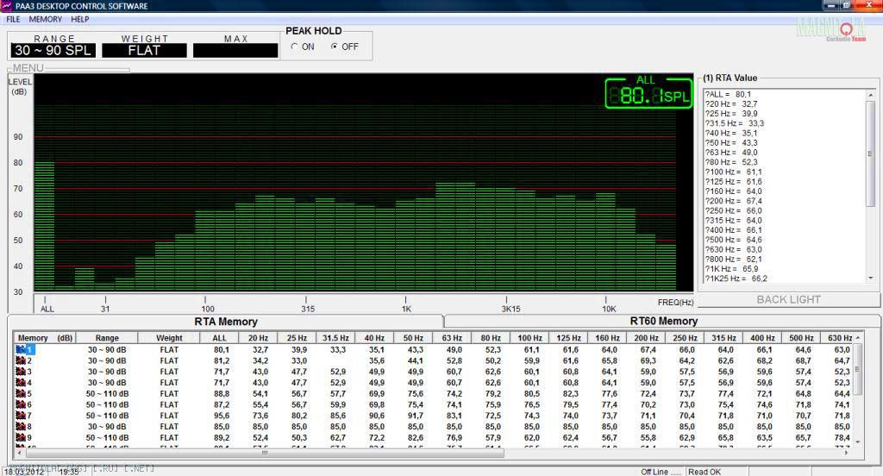
Task: Click the RTA Value list scrollbar thumb
Action: [x=871, y=153]
